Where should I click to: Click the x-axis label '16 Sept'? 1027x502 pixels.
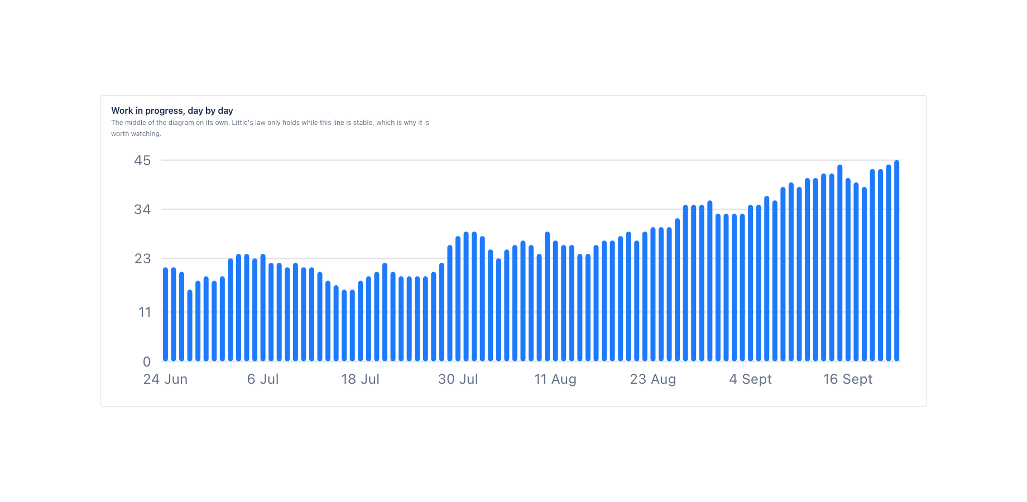click(x=848, y=379)
